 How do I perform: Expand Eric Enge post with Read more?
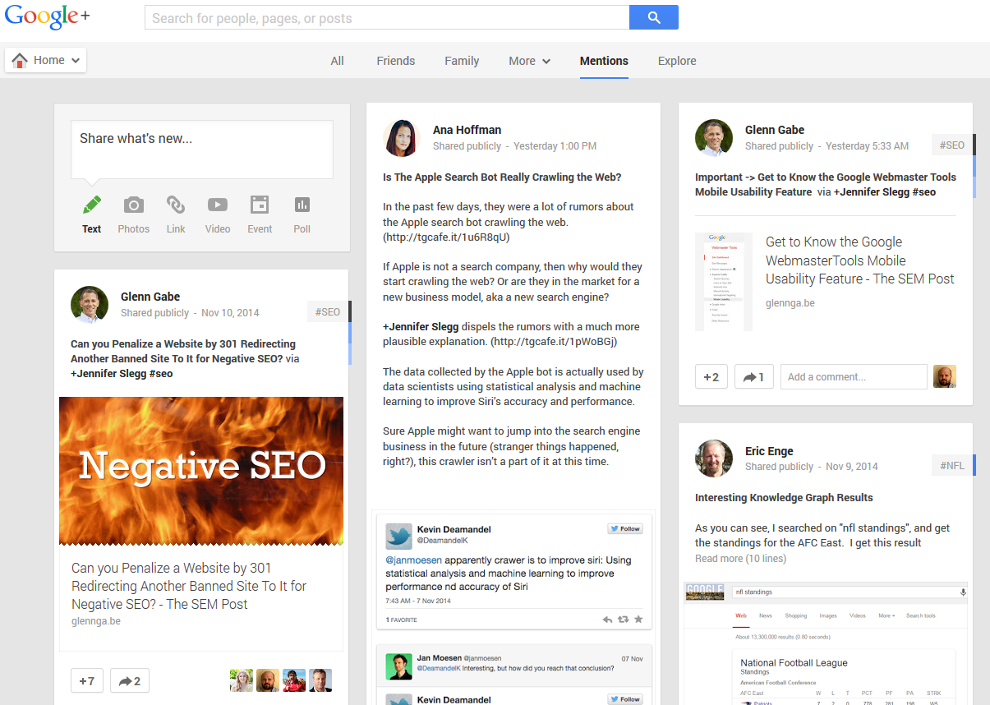740,559
